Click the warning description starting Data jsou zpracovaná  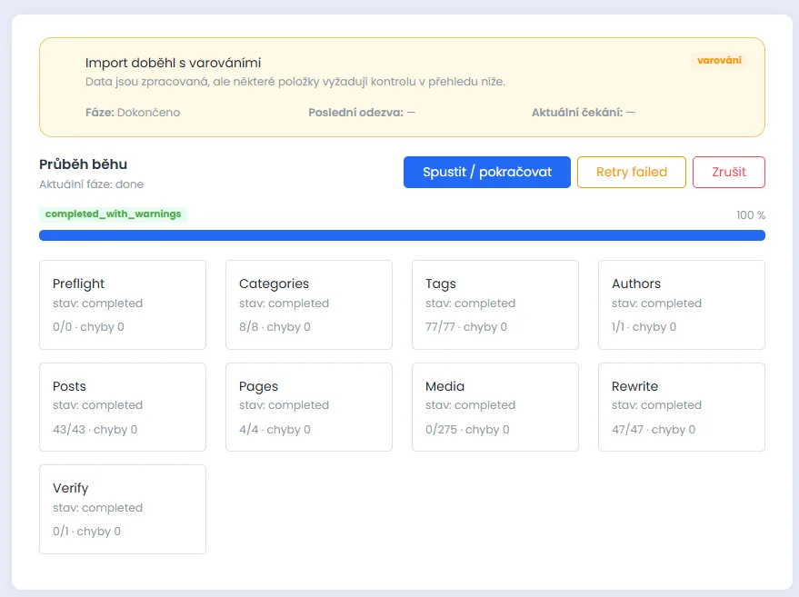pos(295,82)
